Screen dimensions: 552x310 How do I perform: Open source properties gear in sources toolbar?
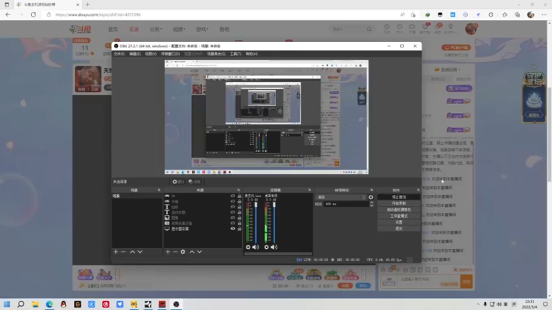(183, 251)
